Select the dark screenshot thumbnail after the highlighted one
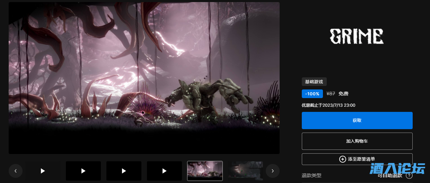Image resolution: width=430 pixels, height=183 pixels. coord(245,171)
